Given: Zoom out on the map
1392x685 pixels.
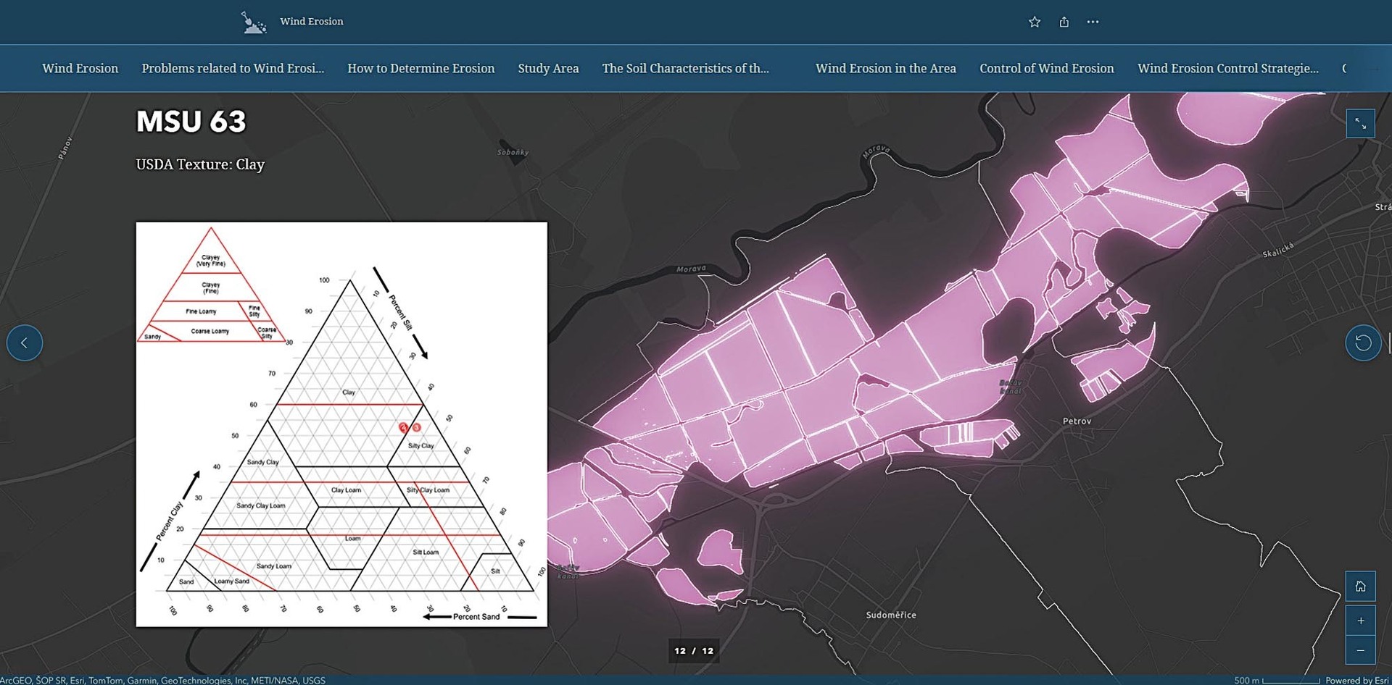Looking at the screenshot, I should point(1360,650).
